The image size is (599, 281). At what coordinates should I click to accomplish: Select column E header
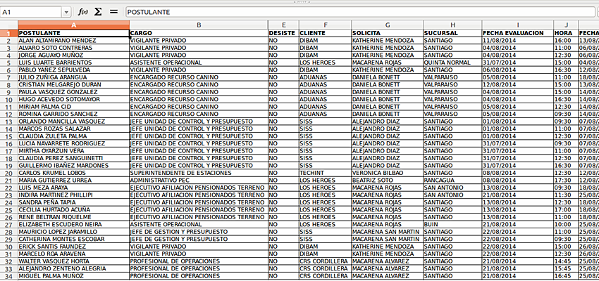point(283,25)
